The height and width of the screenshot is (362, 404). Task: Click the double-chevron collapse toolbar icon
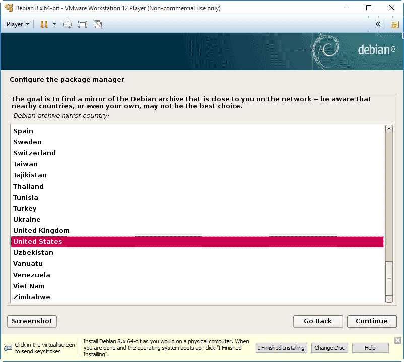tap(378, 24)
